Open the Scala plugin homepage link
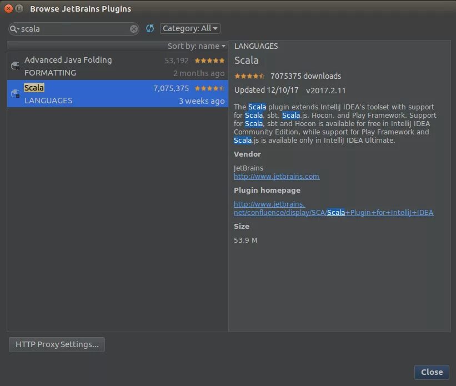The height and width of the screenshot is (386, 456). tap(334, 208)
